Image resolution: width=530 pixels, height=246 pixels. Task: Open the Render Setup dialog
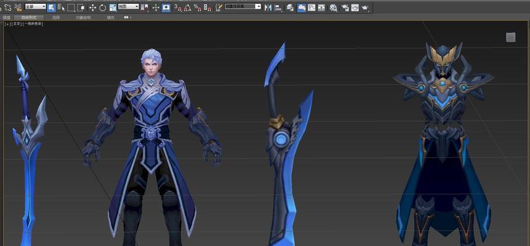(x=345, y=7)
